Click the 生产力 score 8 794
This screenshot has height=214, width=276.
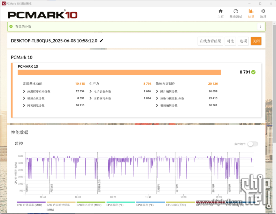[147, 84]
